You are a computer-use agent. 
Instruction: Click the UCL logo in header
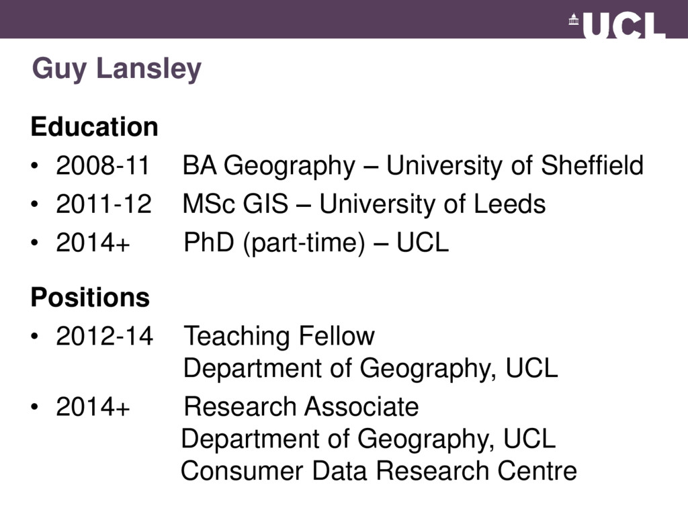point(617,25)
